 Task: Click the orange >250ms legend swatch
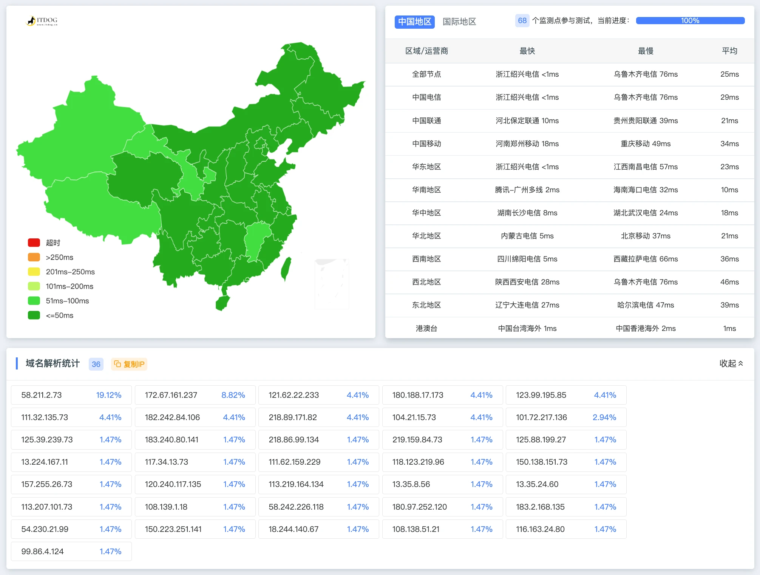point(34,257)
